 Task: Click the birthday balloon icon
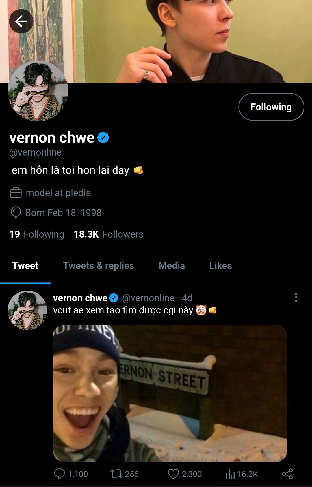tap(16, 212)
